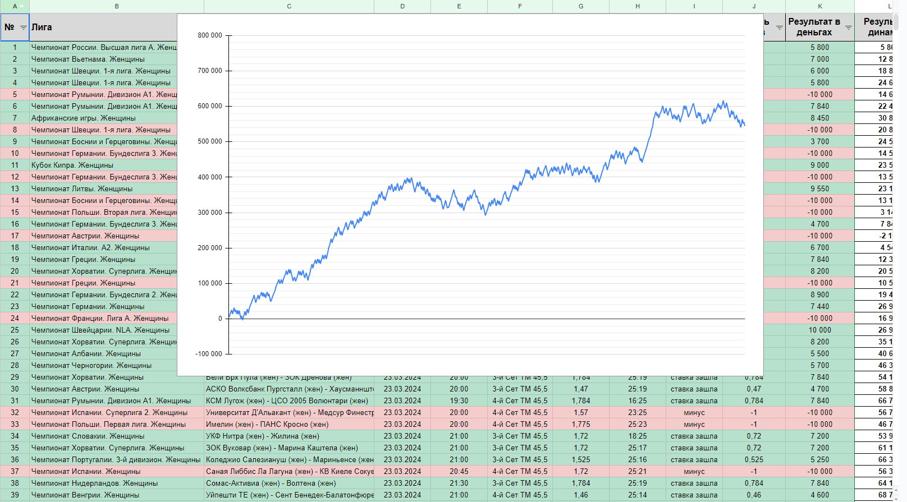Select cell Чемпионат Нидерландов. Женщины
Viewport: 907px width, 502px height.
point(117,483)
